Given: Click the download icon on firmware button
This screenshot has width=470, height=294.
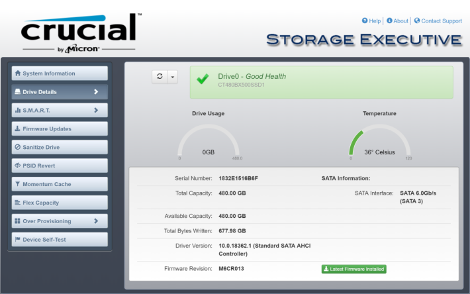Looking at the screenshot, I should [326, 269].
